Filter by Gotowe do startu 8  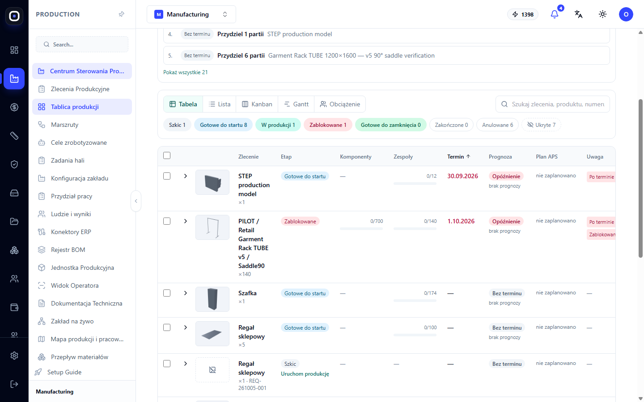(224, 125)
